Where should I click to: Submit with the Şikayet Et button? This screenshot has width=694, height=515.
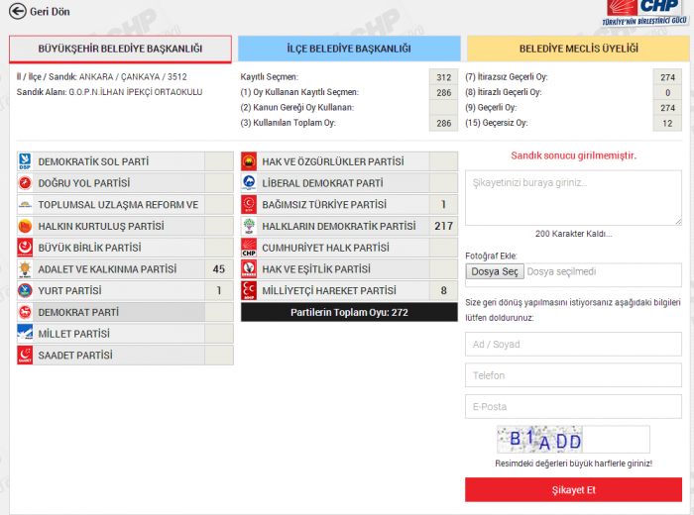tap(573, 490)
